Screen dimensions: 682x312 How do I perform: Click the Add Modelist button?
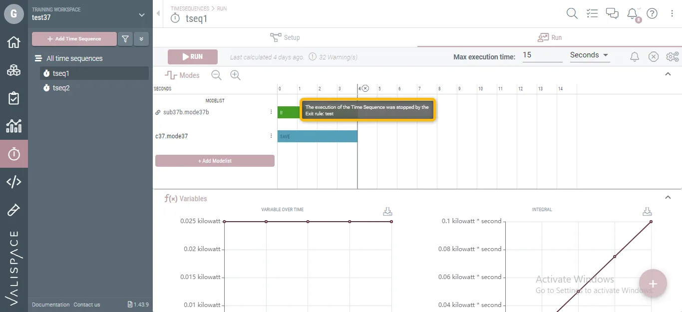[x=215, y=161]
